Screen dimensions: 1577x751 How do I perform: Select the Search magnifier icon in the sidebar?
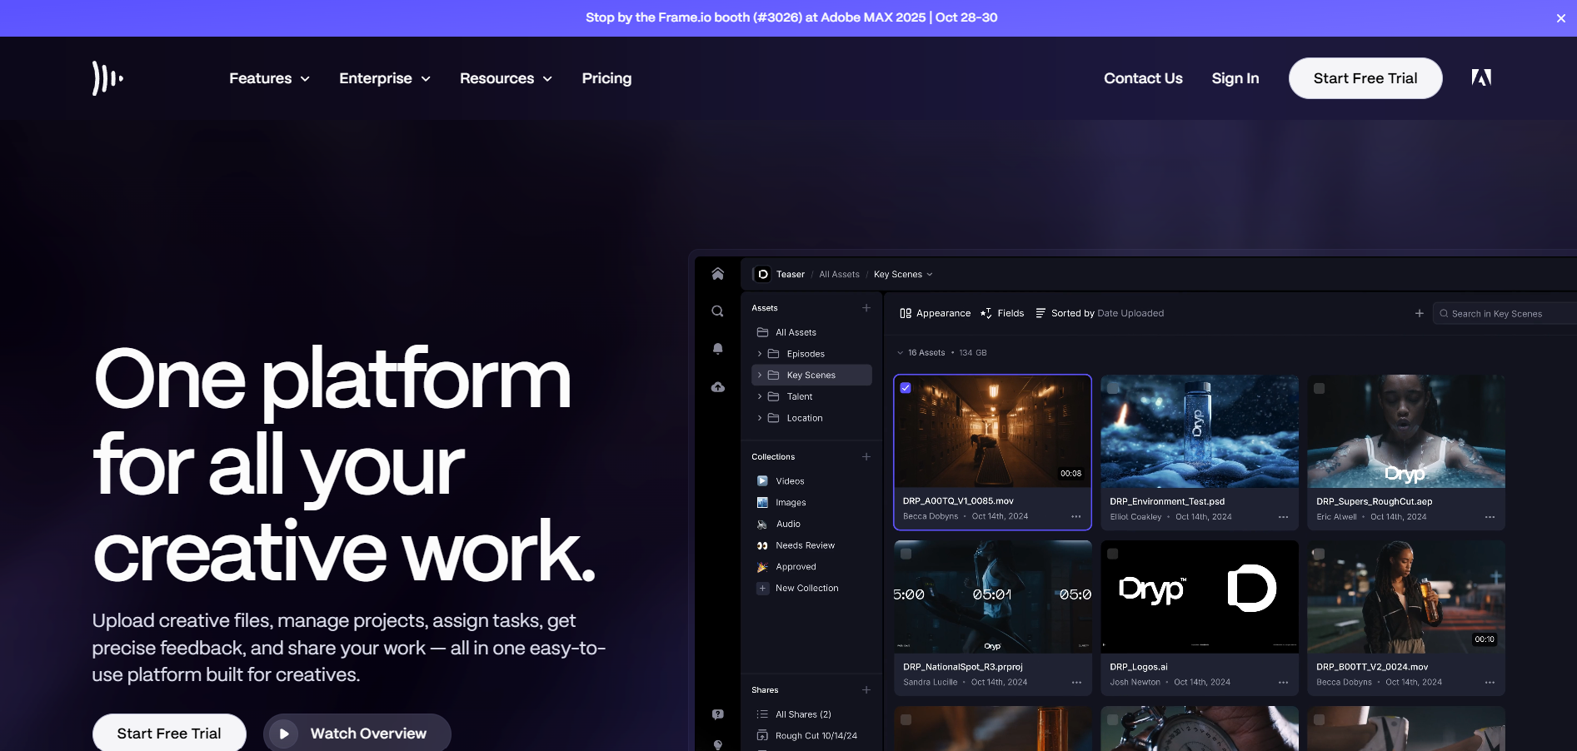click(x=717, y=311)
